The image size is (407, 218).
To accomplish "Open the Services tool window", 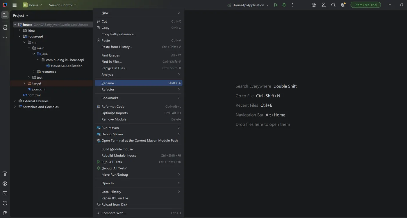I will (x=5, y=184).
